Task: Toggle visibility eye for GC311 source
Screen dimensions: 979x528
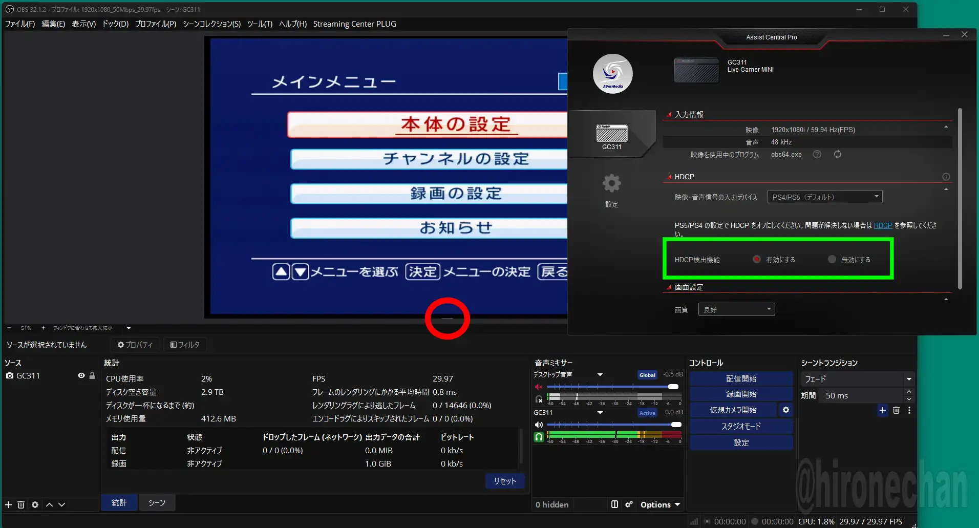Action: [81, 375]
